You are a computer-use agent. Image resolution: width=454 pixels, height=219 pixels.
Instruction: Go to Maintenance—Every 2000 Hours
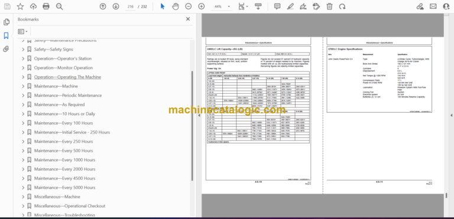[64, 169]
